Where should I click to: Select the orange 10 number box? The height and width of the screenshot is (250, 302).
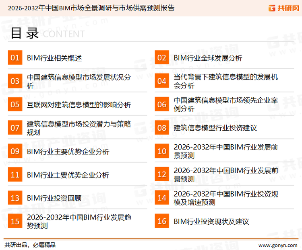pyautogui.click(x=162, y=151)
